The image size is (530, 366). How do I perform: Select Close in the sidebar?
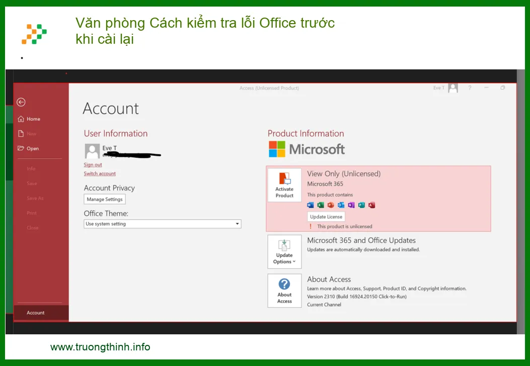32,228
